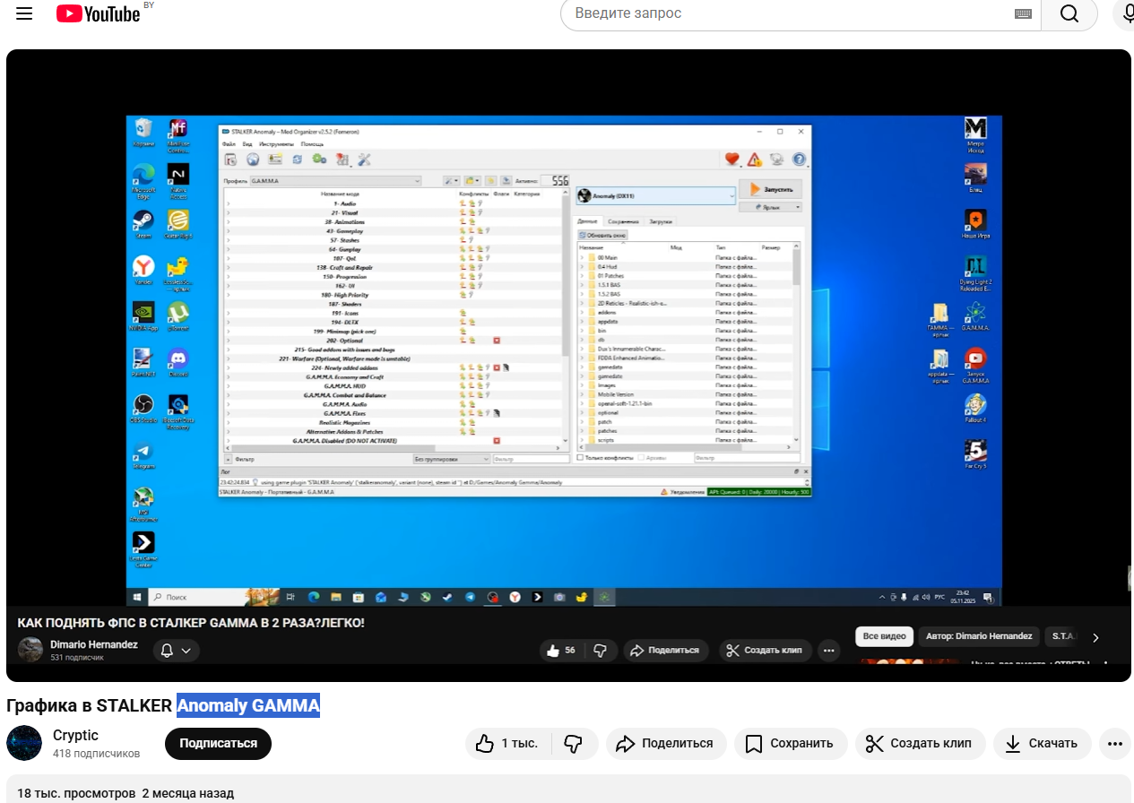Click the 'Подписаться' button

pos(218,743)
